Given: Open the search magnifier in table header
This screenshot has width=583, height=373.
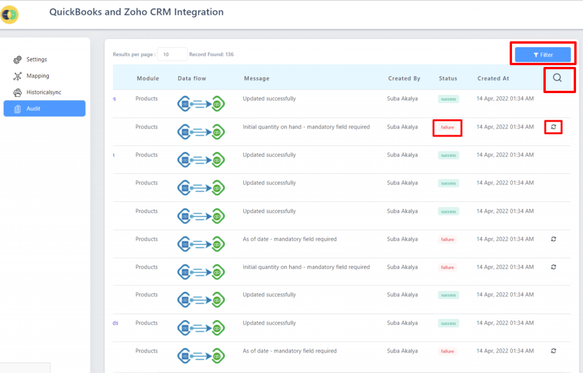Looking at the screenshot, I should [557, 78].
